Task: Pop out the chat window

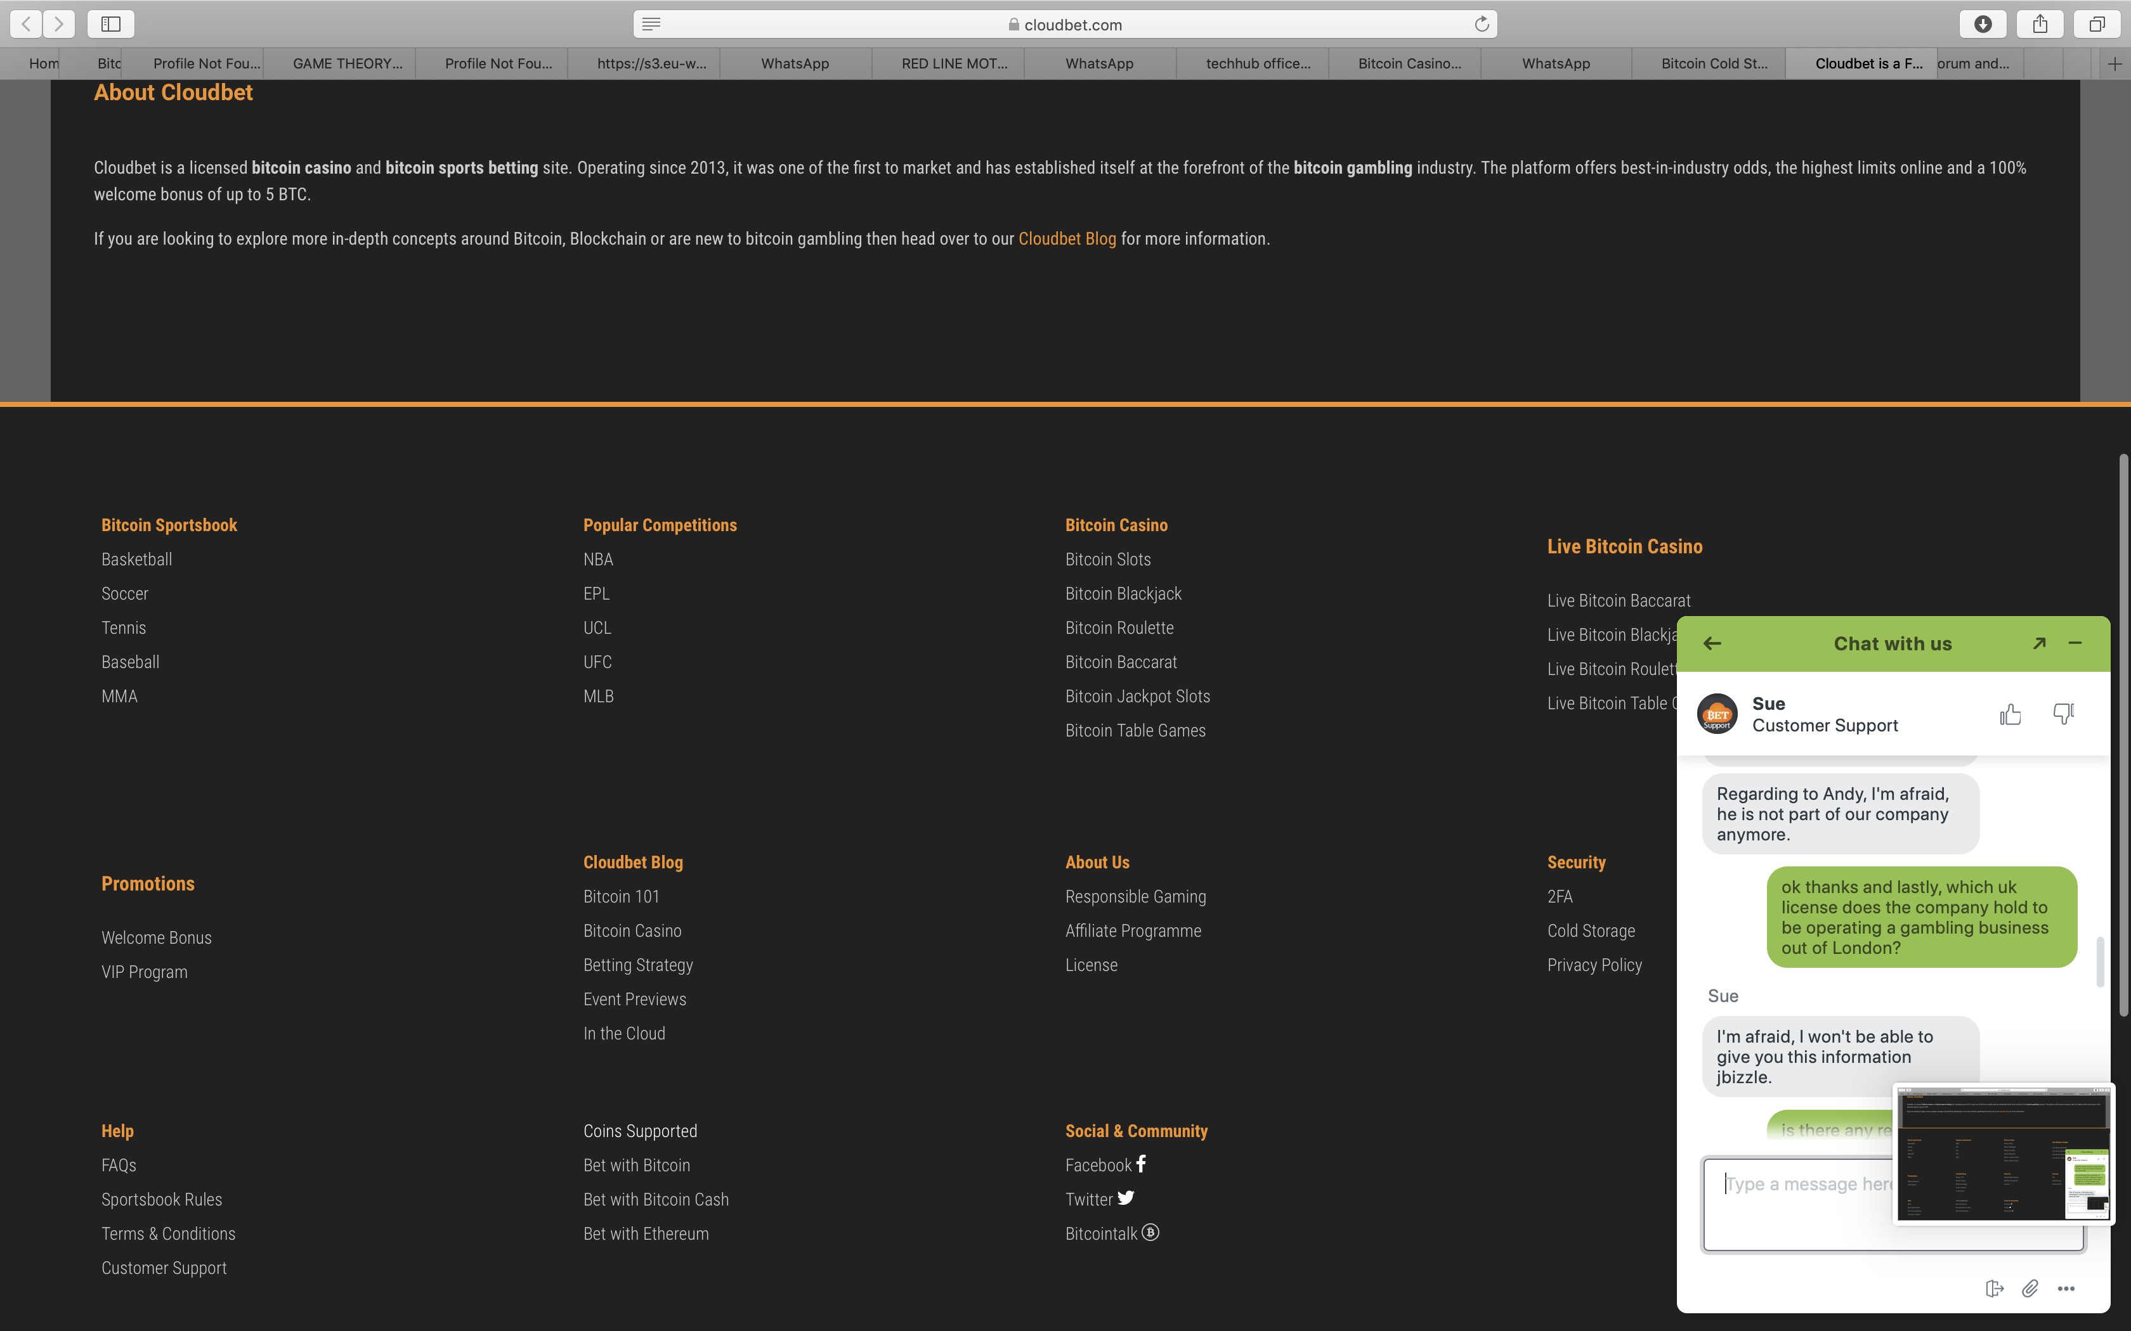Action: click(2038, 643)
